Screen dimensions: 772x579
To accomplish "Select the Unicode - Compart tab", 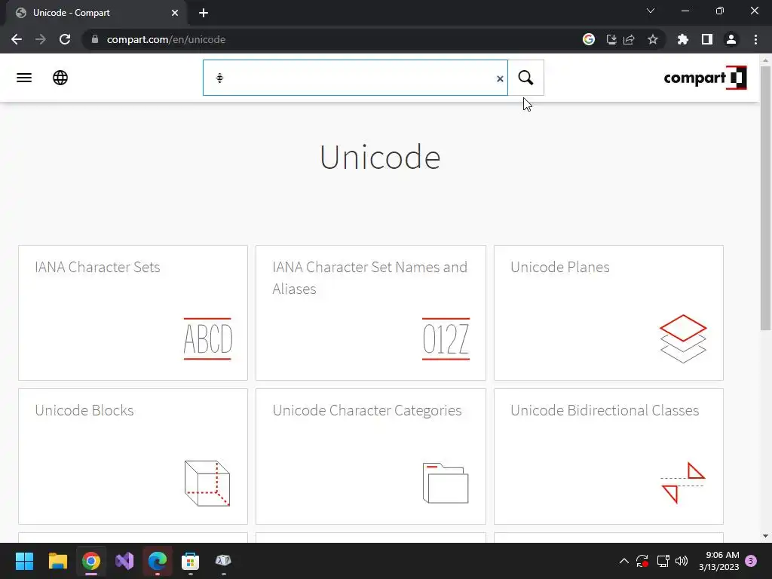I will tap(96, 13).
